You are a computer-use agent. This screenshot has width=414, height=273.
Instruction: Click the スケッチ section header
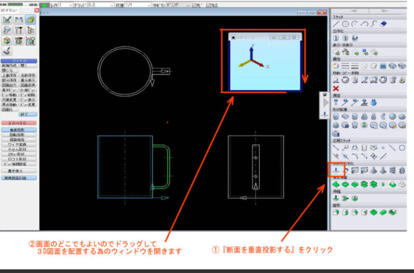coord(337,17)
